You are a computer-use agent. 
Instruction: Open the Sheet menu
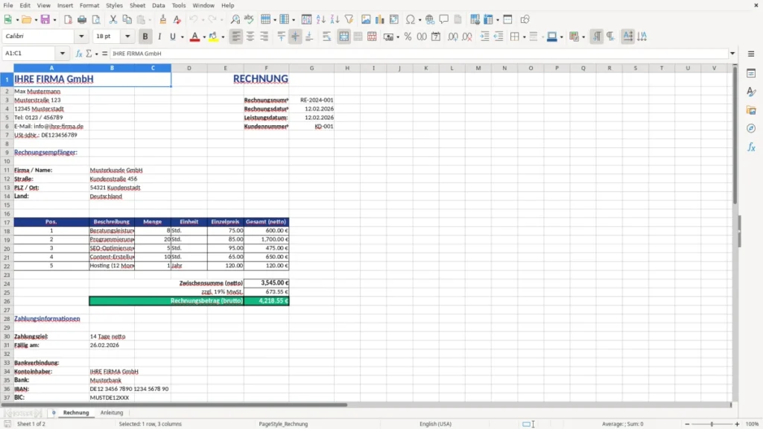[x=137, y=5]
